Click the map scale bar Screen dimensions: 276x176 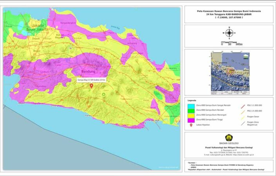[x=232, y=43]
